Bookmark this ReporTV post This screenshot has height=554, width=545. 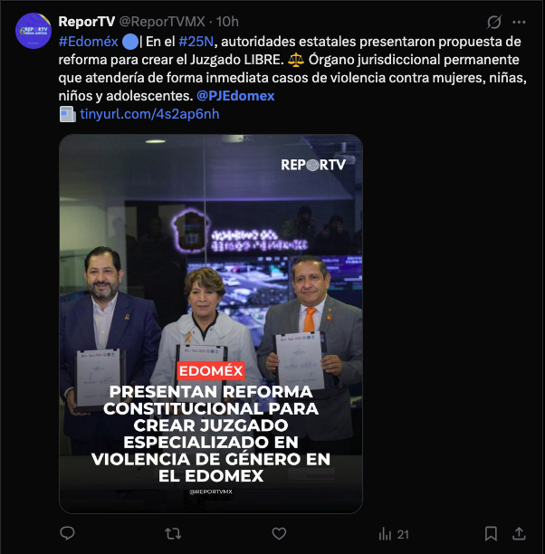coord(491,533)
